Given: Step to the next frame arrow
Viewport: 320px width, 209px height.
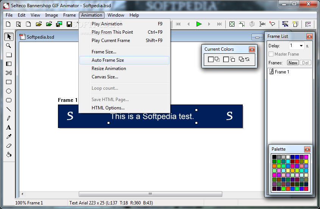Looking at the screenshot, I should 209,24.
